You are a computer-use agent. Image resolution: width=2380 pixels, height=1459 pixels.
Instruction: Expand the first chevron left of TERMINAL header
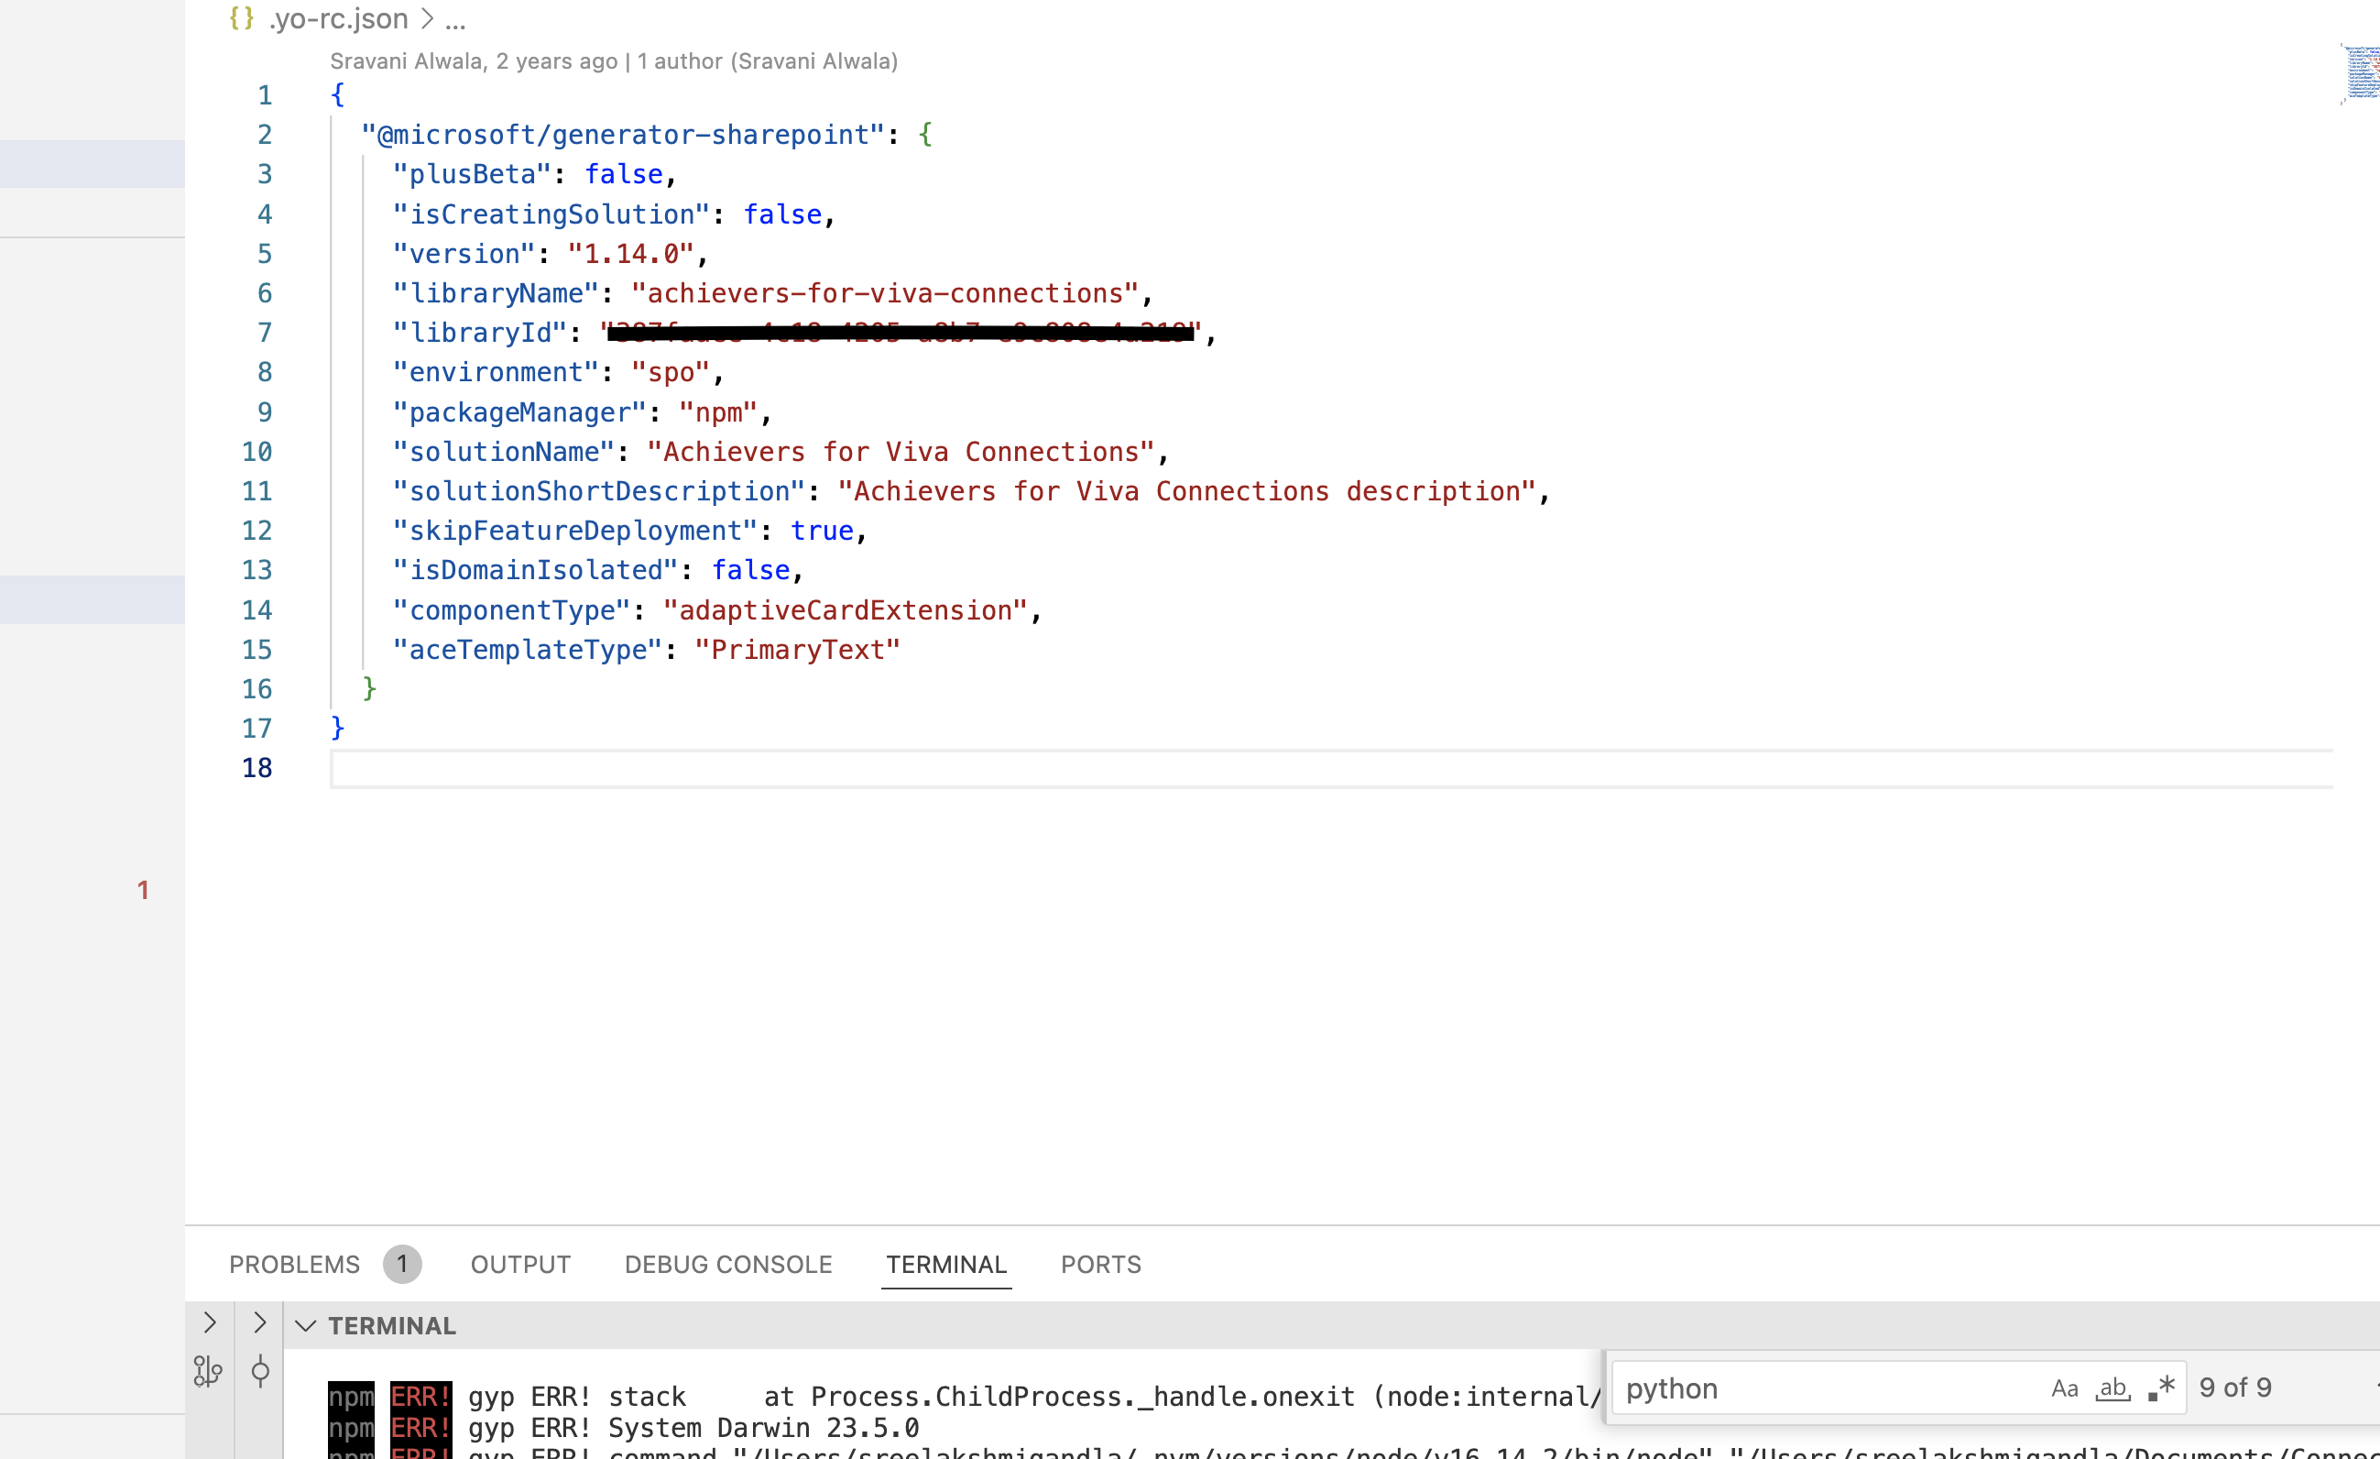pos(210,1322)
